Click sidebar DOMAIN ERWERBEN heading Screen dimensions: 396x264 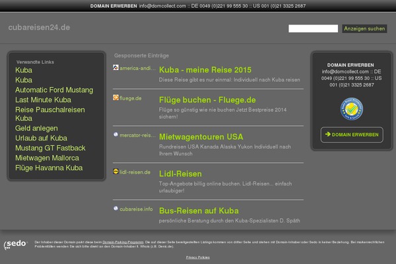click(350, 65)
